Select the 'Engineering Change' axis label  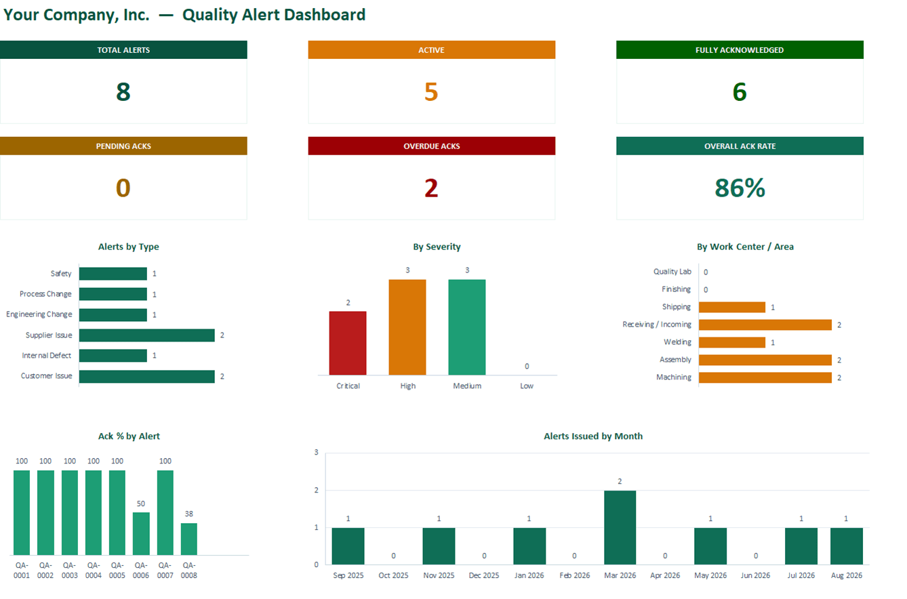coord(39,314)
